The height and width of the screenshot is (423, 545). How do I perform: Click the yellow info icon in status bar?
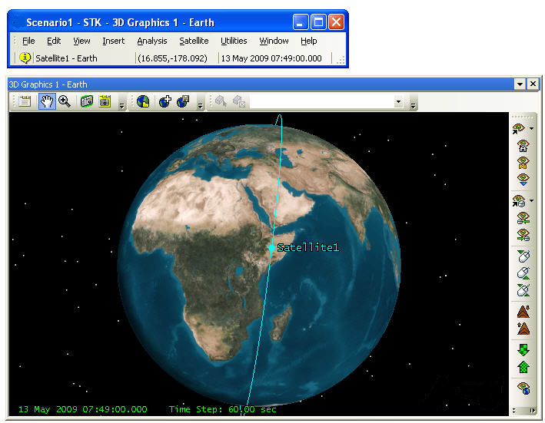(x=25, y=58)
